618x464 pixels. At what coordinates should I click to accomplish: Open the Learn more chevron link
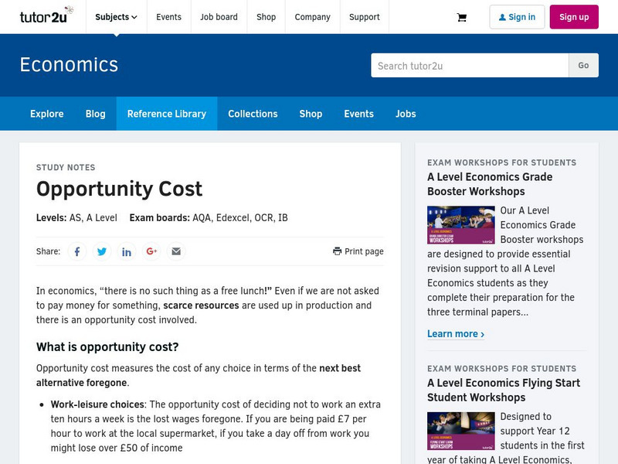456,334
